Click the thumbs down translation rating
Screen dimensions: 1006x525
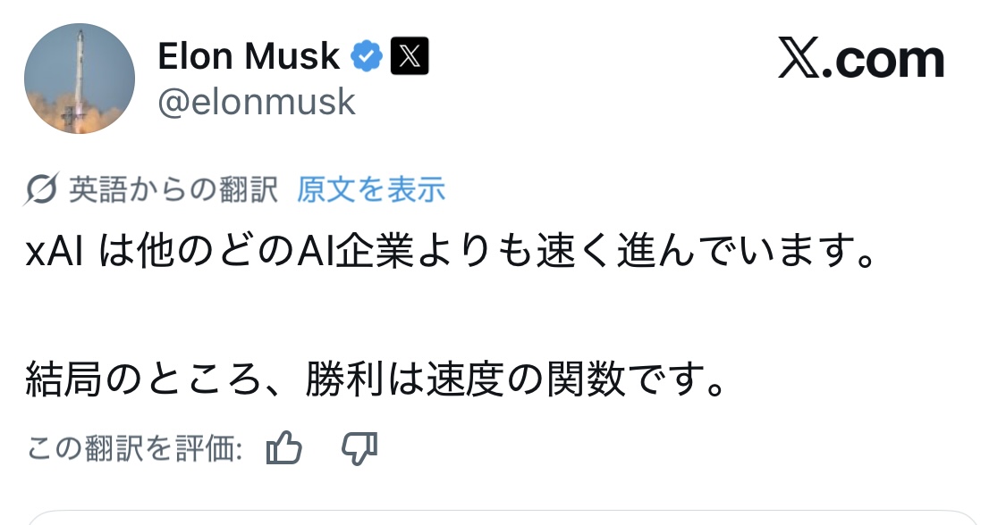pos(359,448)
